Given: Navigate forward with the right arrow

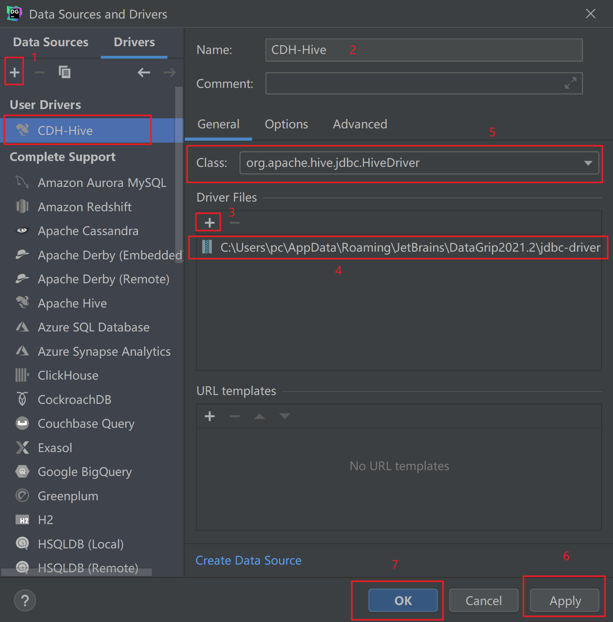Looking at the screenshot, I should (x=169, y=72).
